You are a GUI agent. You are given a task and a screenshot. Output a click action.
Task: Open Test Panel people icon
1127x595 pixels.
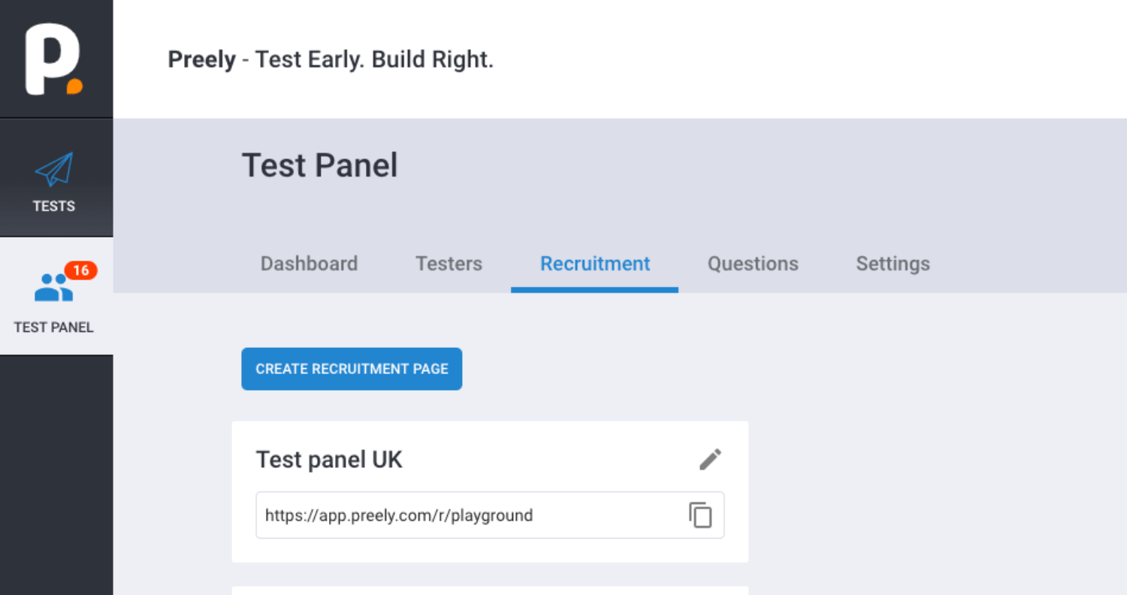coord(53,287)
